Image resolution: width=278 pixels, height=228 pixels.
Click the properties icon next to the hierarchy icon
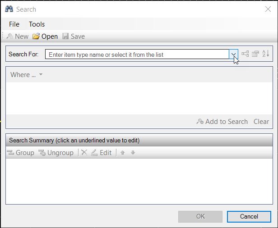point(255,54)
